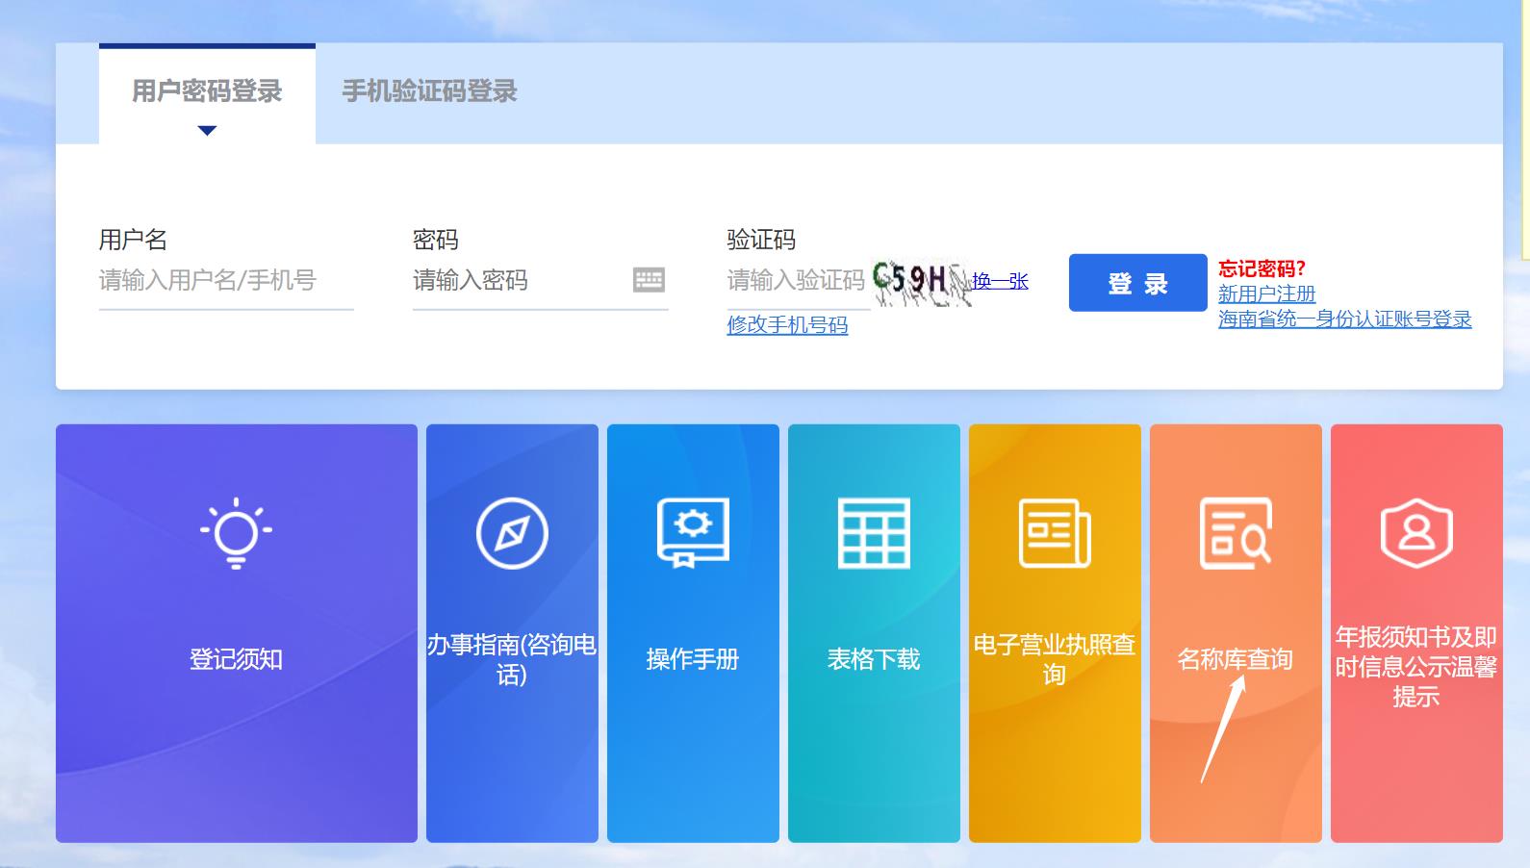This screenshot has height=868, width=1530.
Task: Click the table grid icon for 表格下载
Action: [x=874, y=533]
